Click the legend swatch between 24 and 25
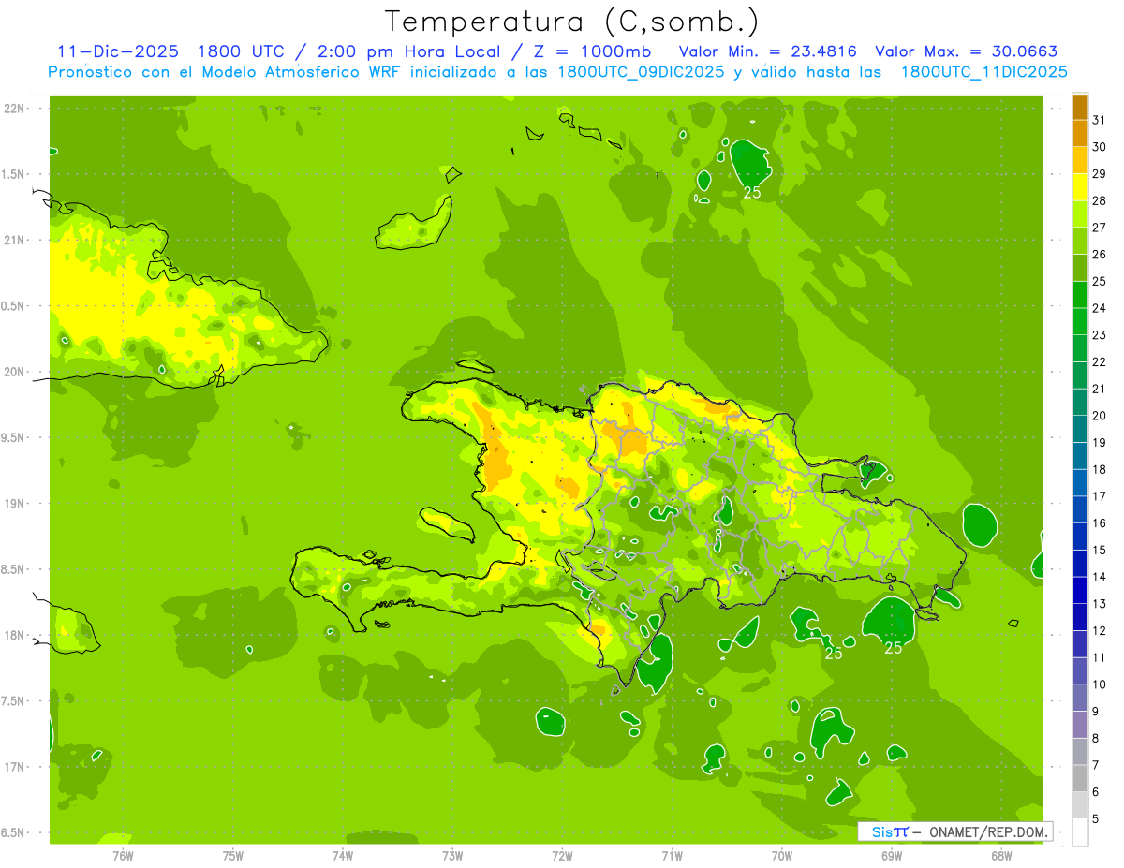 click(1080, 295)
